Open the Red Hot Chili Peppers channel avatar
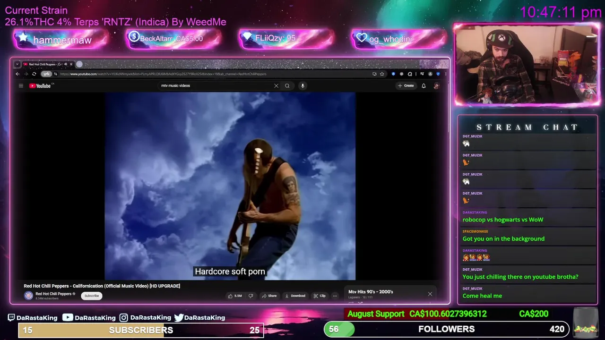605x340 pixels. (x=28, y=296)
